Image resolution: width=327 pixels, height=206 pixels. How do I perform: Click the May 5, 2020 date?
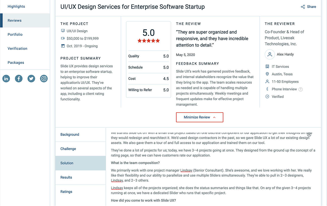point(185,55)
